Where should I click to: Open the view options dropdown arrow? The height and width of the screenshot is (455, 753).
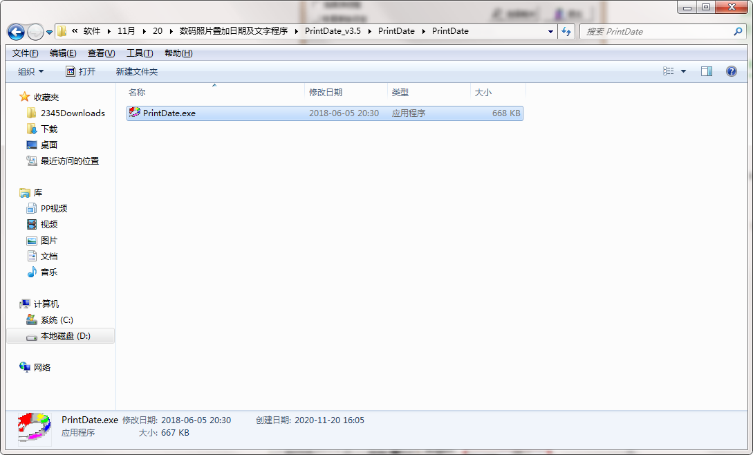click(x=683, y=72)
